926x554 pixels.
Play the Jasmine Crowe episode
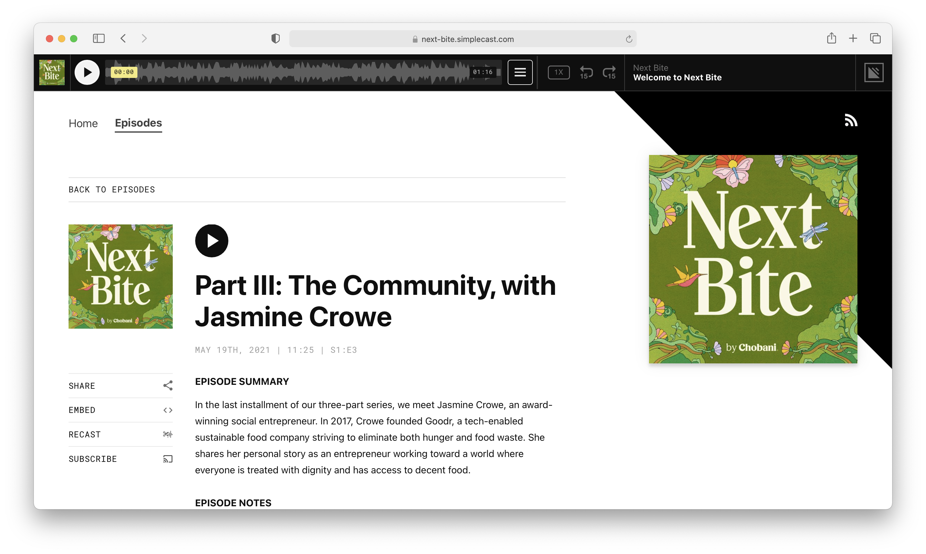tap(212, 241)
